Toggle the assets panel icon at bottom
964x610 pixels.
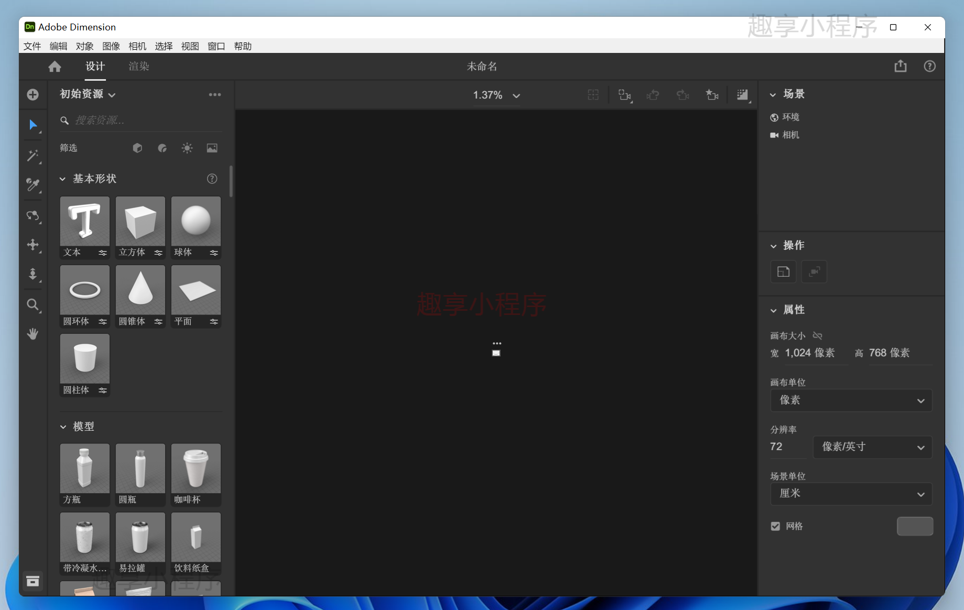pos(33,581)
